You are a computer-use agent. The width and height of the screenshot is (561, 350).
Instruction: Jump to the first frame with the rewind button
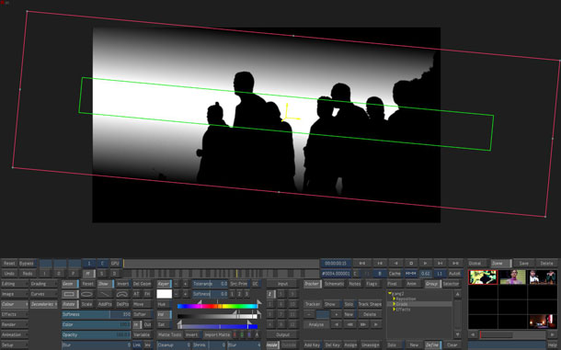click(362, 263)
